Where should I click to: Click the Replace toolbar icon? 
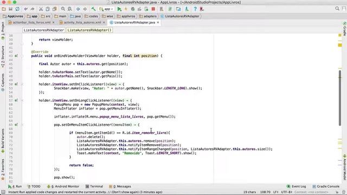point(70,9)
